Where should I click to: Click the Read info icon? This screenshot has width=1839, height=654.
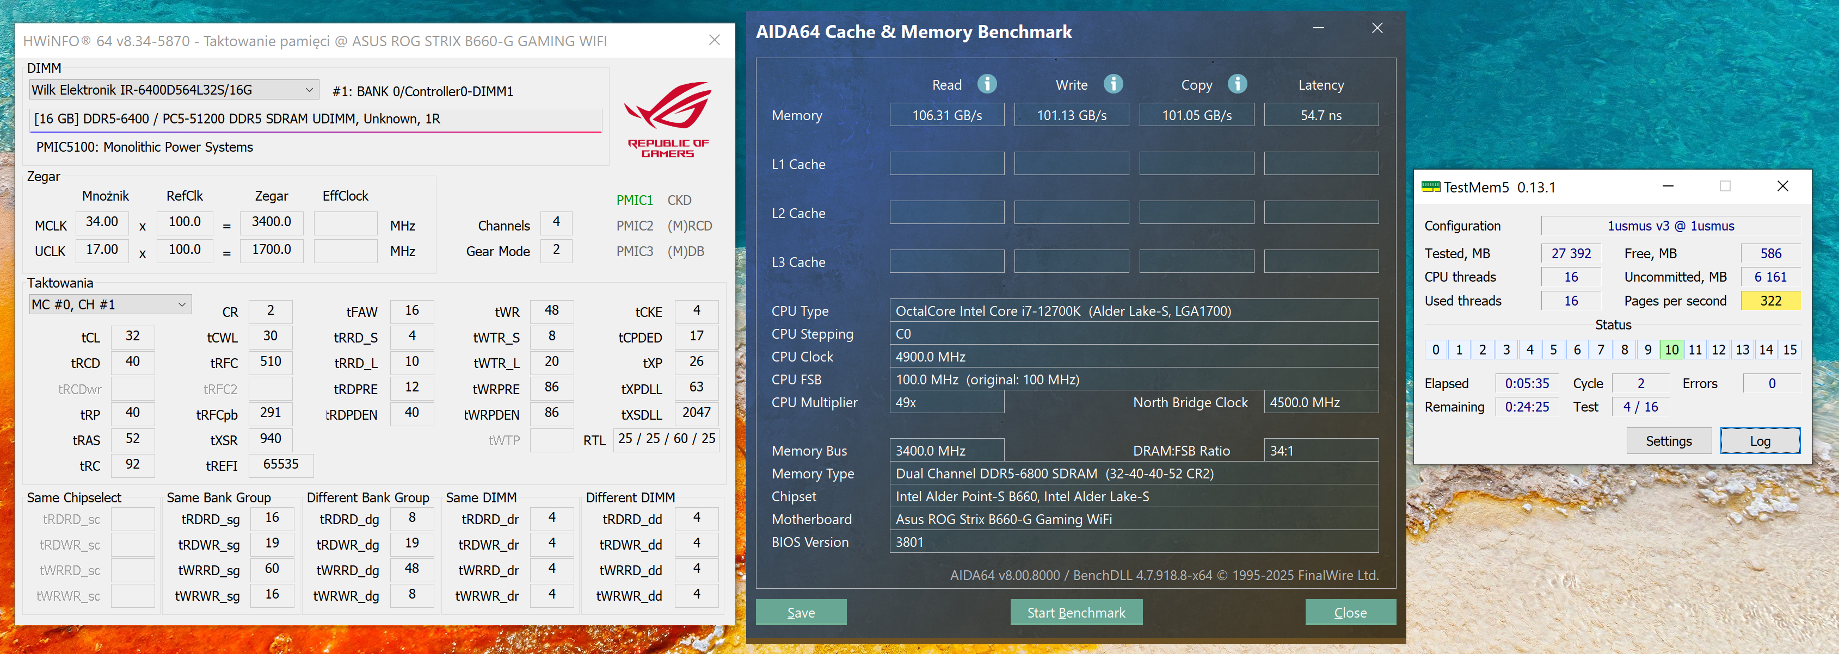point(987,84)
